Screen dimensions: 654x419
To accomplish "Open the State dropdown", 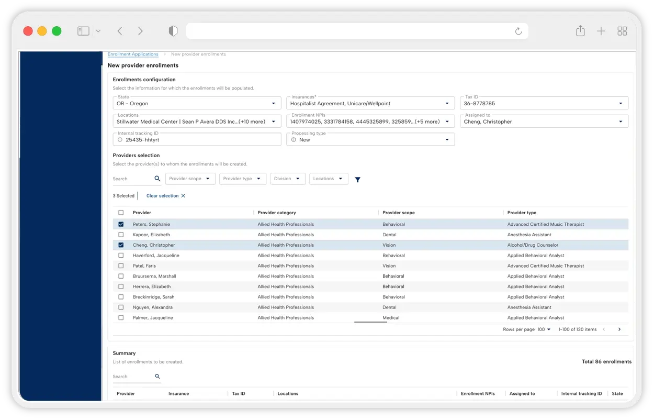I will (x=197, y=104).
